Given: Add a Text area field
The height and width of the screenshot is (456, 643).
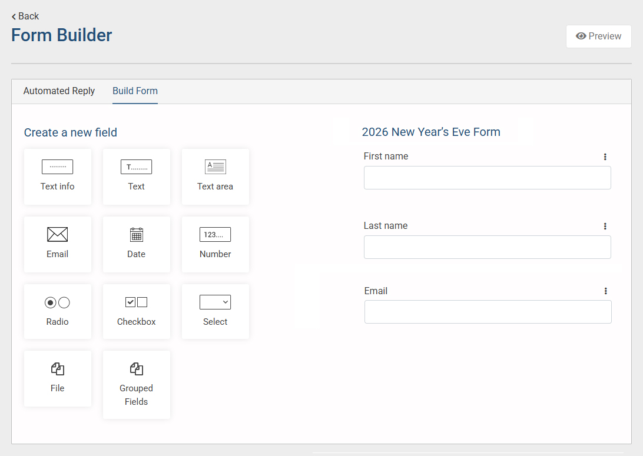Looking at the screenshot, I should point(215,177).
